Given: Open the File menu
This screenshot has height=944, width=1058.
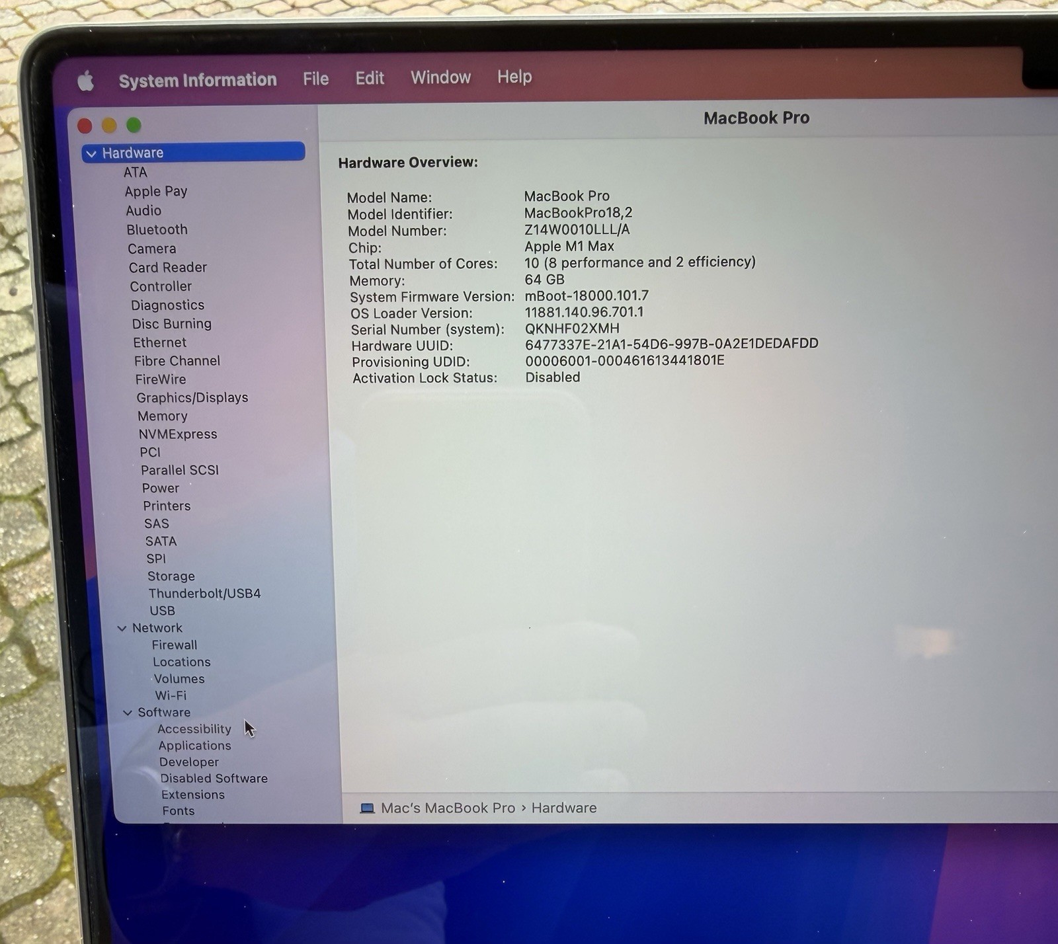Looking at the screenshot, I should 315,79.
